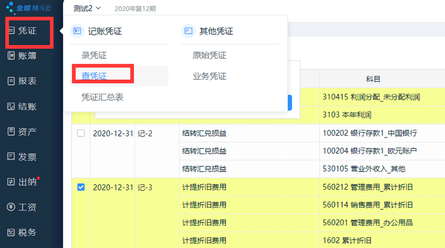Expand the 测试2 account dropdown
This screenshot has height=248, width=445.
[x=87, y=8]
